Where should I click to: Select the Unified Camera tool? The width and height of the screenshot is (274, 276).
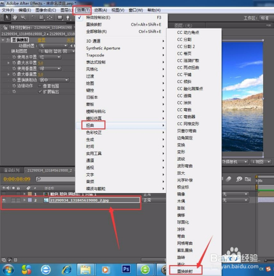[x=42, y=17]
